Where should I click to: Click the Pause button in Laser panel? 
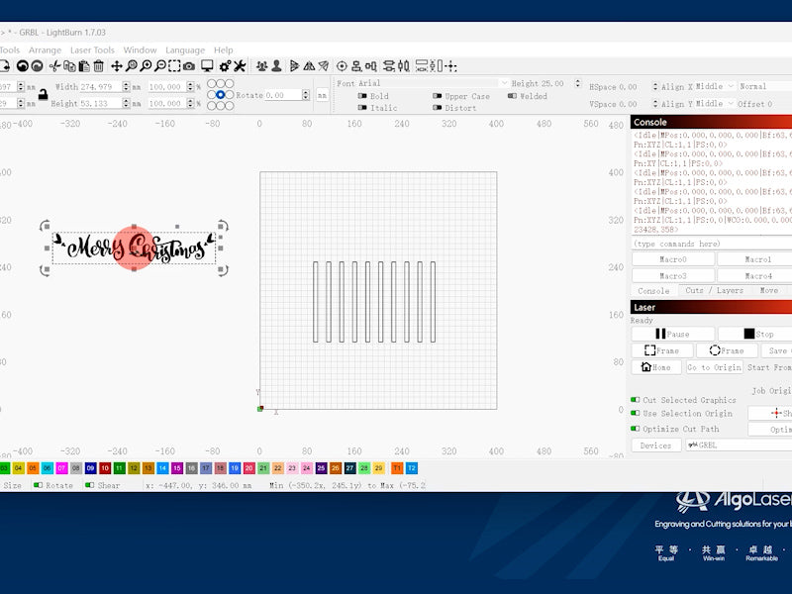pos(673,334)
